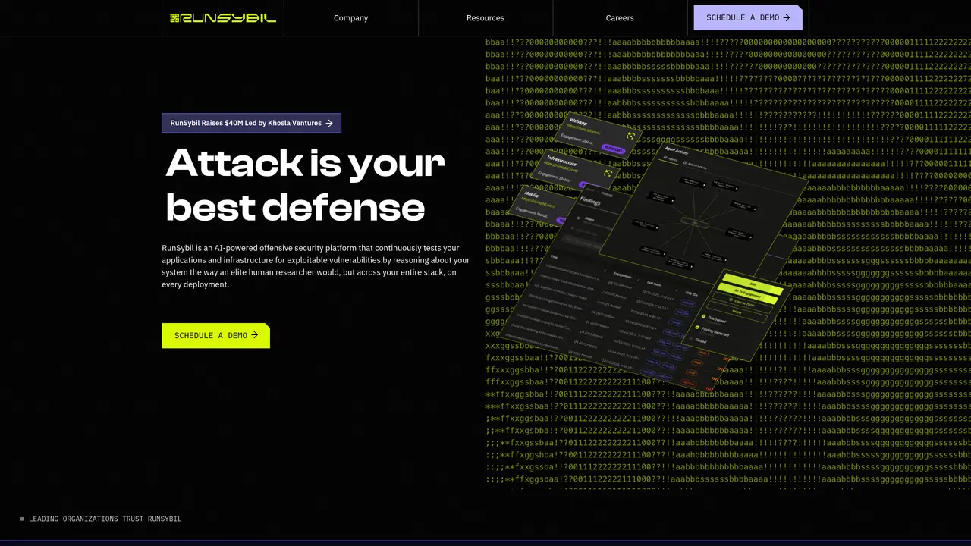Sort by the Engagement column header
This screenshot has height=546, width=971.
[622, 276]
